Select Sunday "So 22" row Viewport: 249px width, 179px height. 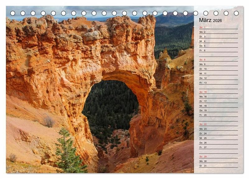click(x=218, y=124)
